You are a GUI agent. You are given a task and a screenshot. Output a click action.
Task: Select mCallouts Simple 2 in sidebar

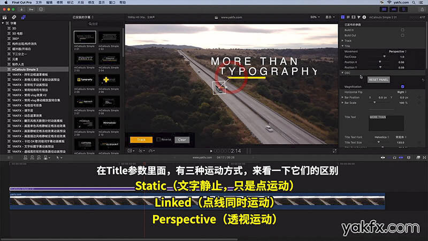pyautogui.click(x=34, y=70)
